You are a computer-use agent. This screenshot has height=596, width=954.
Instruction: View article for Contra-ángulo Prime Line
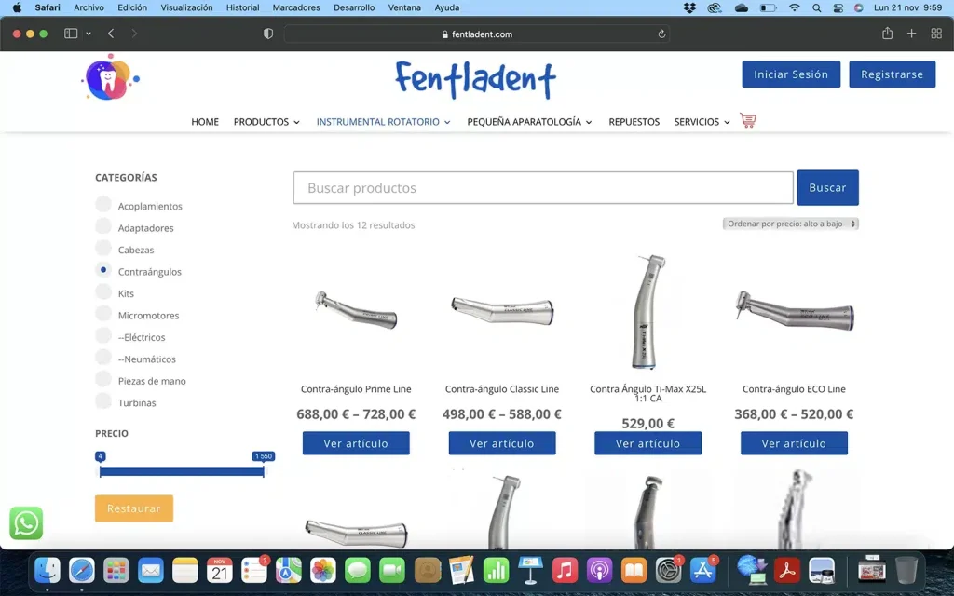click(x=356, y=443)
